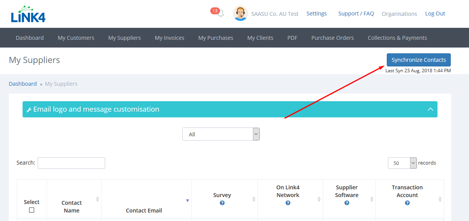Tick the Select all checkbox

32,210
